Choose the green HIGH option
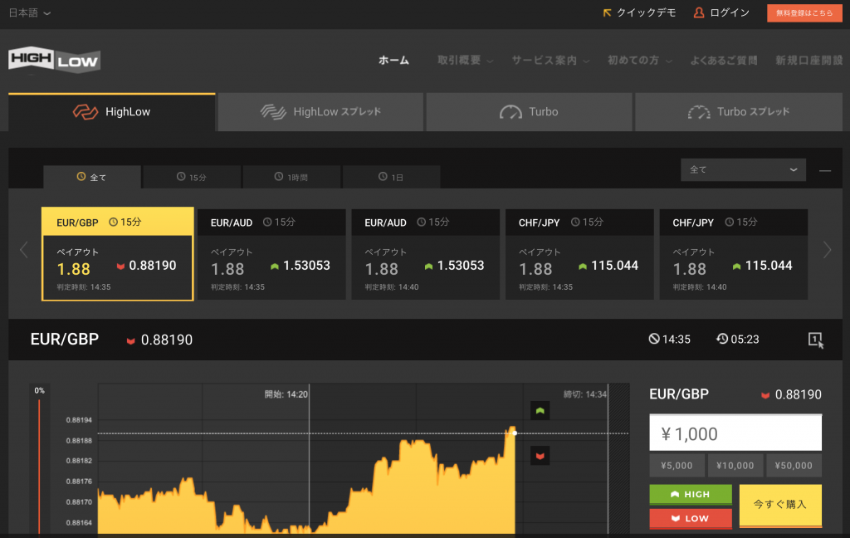 coord(691,494)
